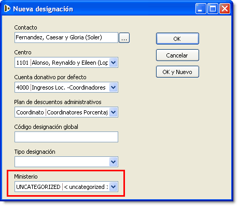Click the Cancelar button
Image resolution: width=238 pixels, height=206 pixels.
point(177,55)
